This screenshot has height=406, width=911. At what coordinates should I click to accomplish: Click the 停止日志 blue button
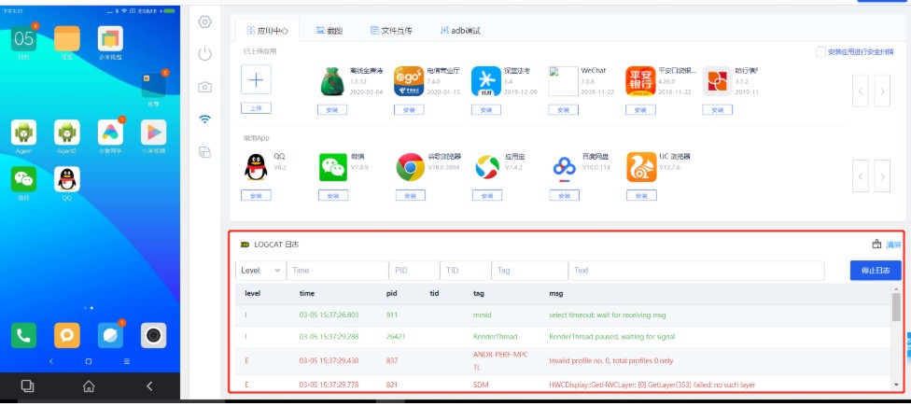pos(876,271)
